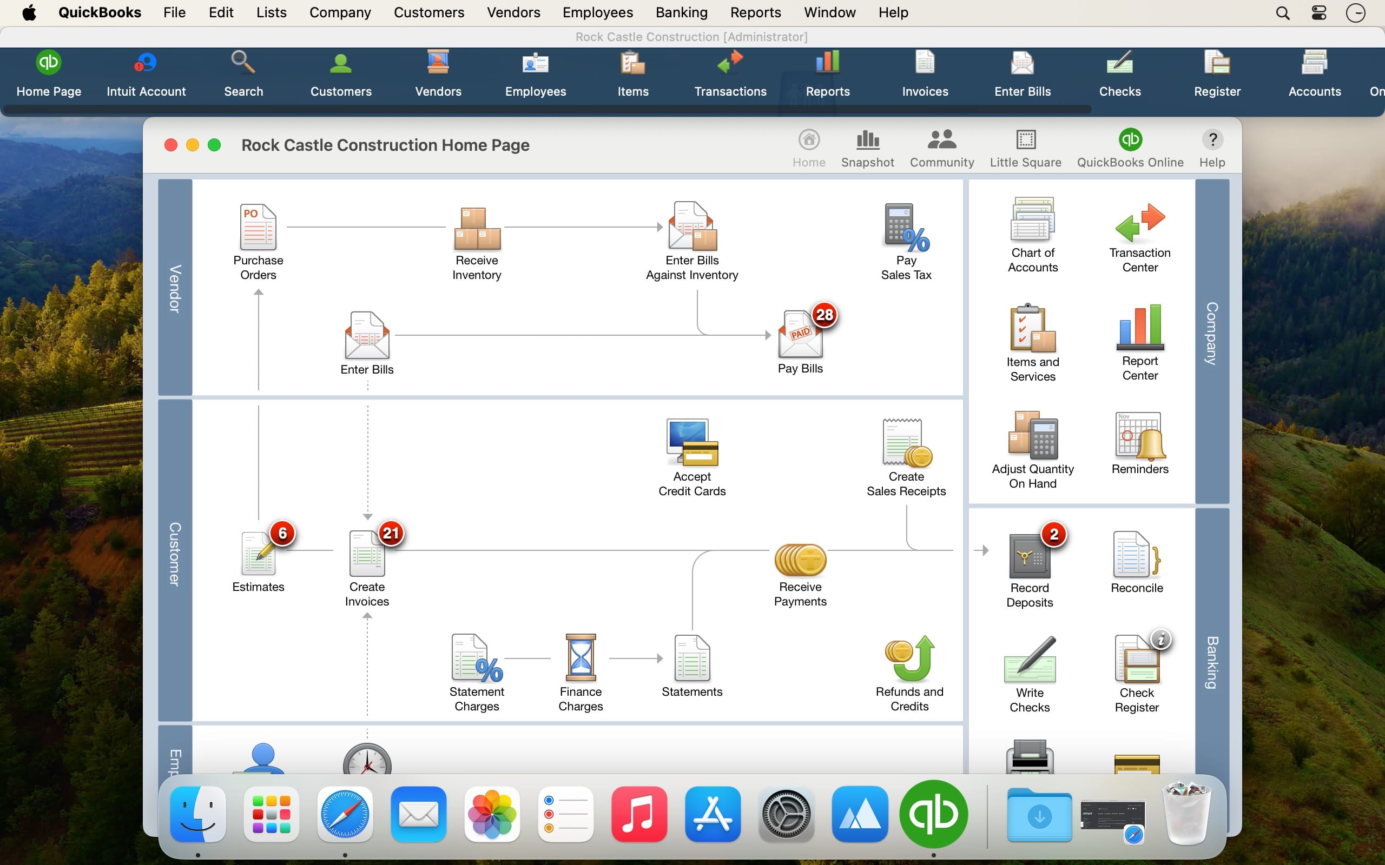Open Check Register icon
The width and height of the screenshot is (1385, 865).
[x=1137, y=660]
